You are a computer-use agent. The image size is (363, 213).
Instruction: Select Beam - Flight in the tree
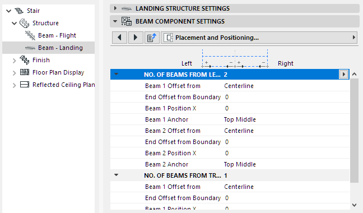coord(57,35)
